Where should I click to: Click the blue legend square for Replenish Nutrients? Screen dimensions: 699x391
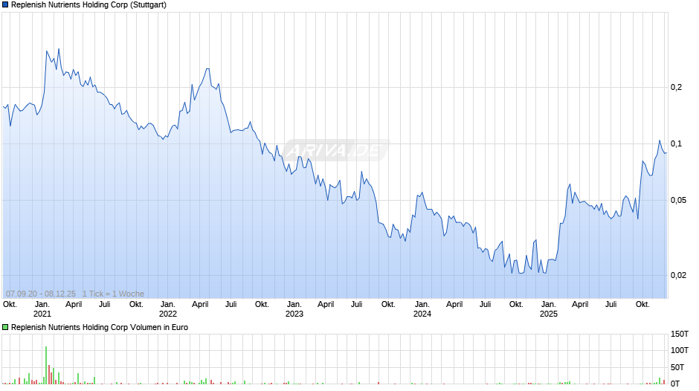5,5
